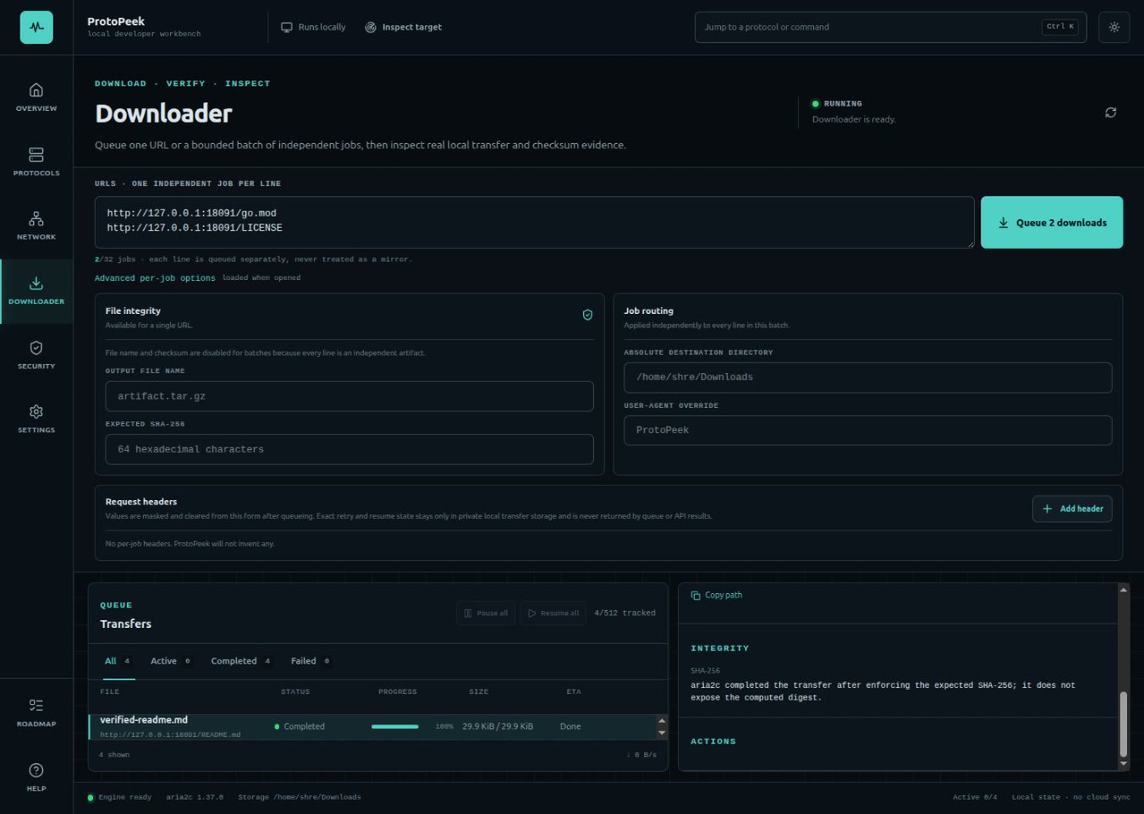1144x814 pixels.
Task: Click the Resume all button
Action: pos(553,613)
